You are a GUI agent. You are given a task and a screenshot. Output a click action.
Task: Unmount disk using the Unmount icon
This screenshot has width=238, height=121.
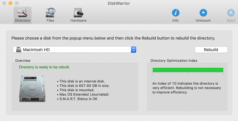[x=203, y=13]
